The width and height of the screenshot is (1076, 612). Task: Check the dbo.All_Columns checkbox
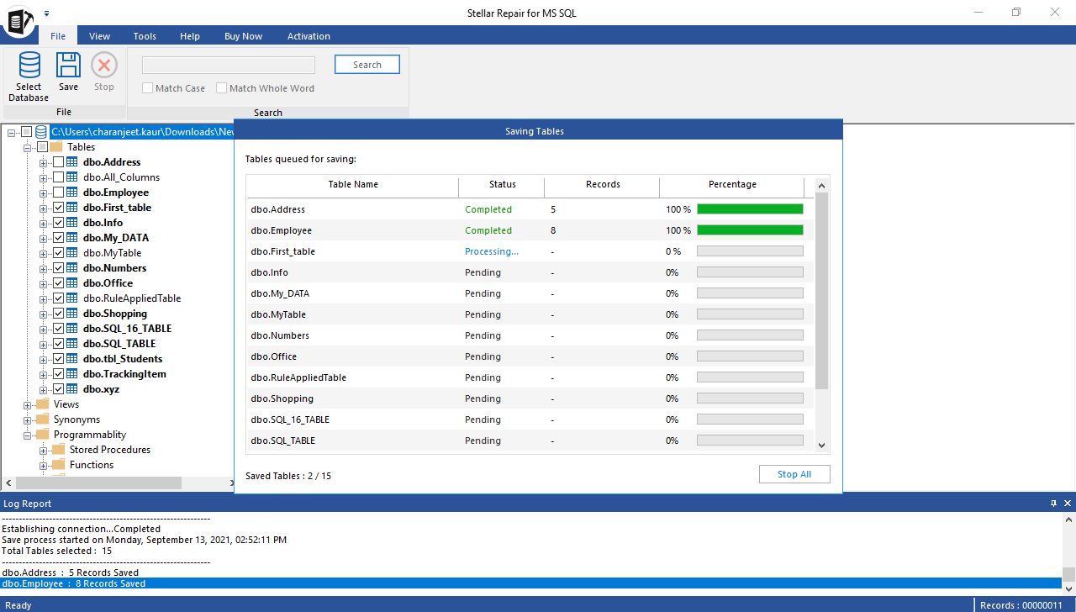pos(58,177)
